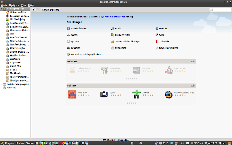232x145 pixels.
Task: Open the Visa menu
Action: [x=23, y=5]
